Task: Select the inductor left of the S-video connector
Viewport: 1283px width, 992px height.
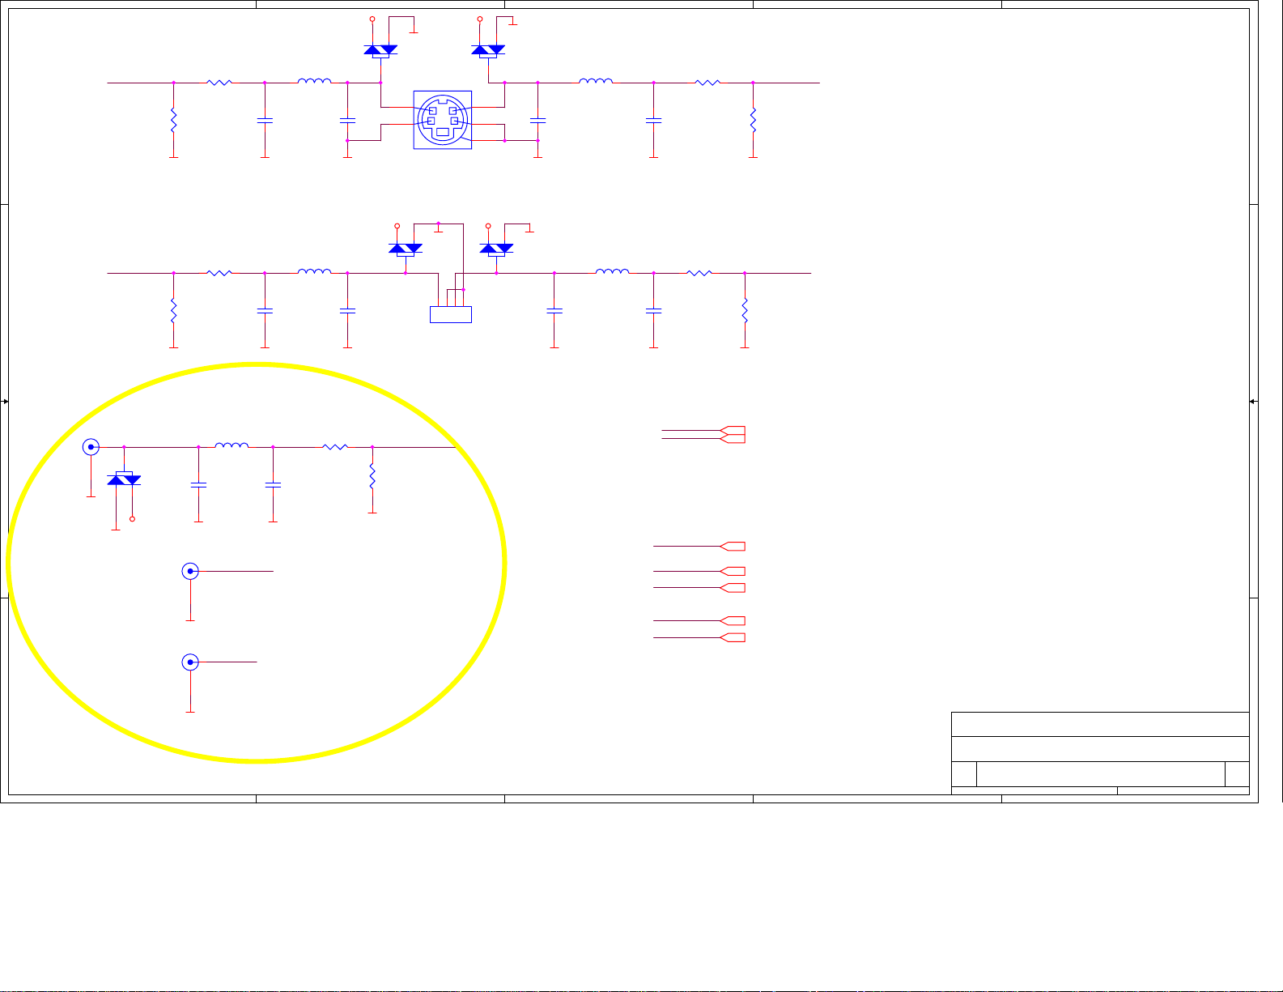Action: click(x=314, y=80)
